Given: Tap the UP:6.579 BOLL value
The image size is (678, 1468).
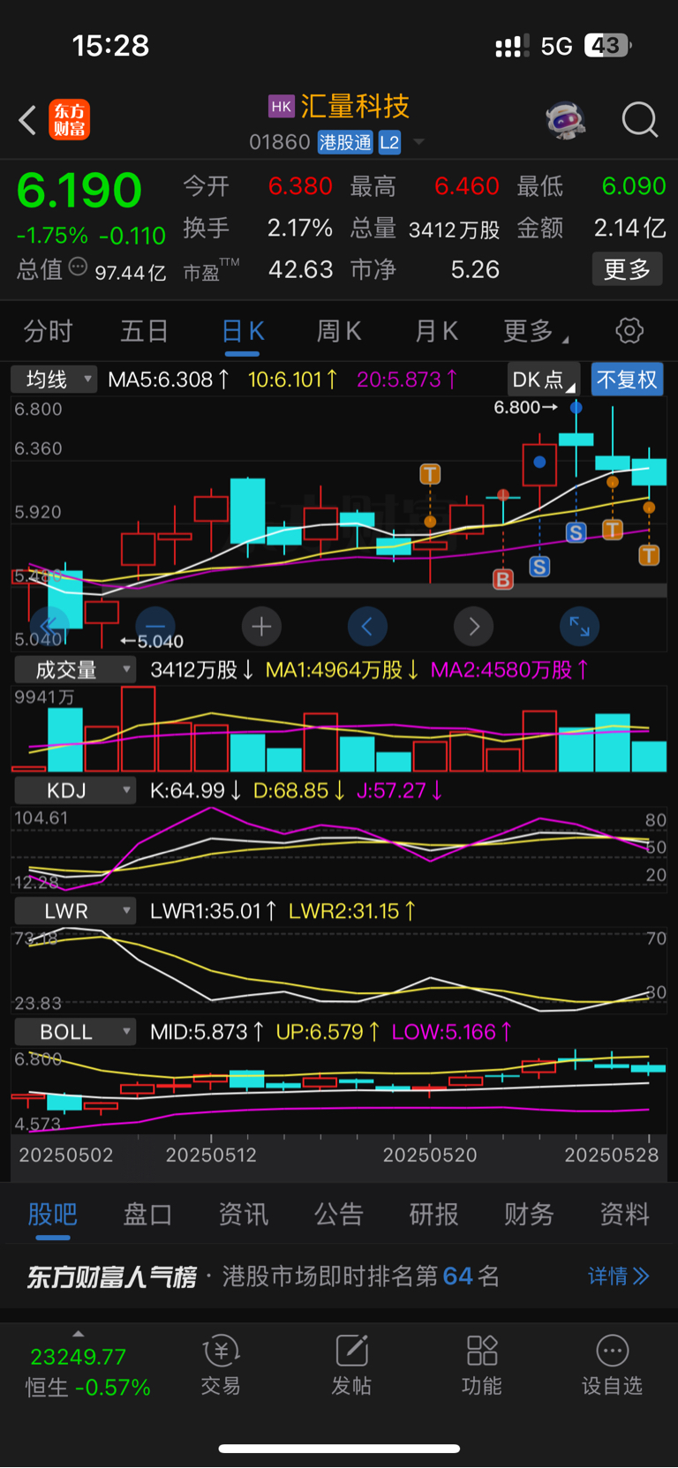Looking at the screenshot, I should [328, 1032].
